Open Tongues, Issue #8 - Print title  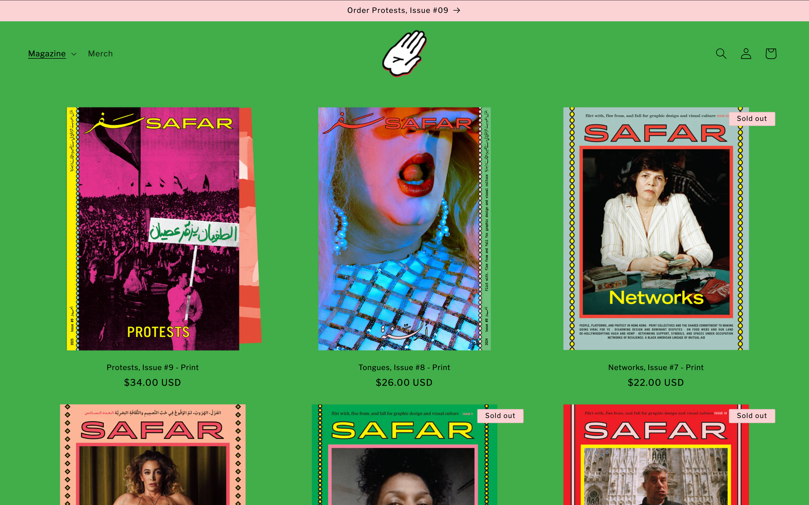[404, 368]
